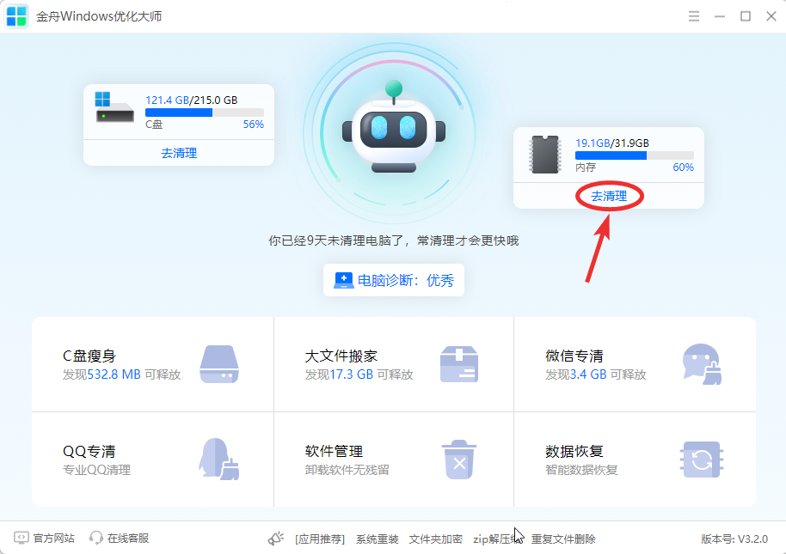
Task: Click 专业QQ清理 subtitle
Action: coord(96,470)
